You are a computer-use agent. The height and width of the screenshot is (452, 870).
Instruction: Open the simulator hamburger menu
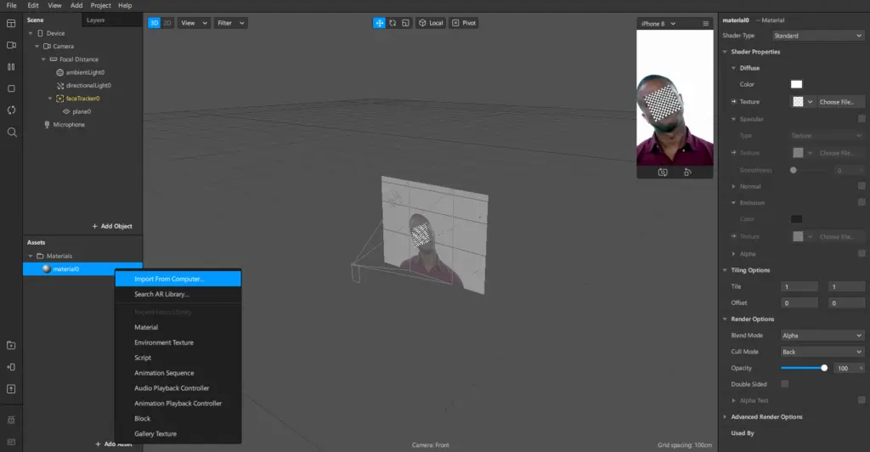pos(705,23)
